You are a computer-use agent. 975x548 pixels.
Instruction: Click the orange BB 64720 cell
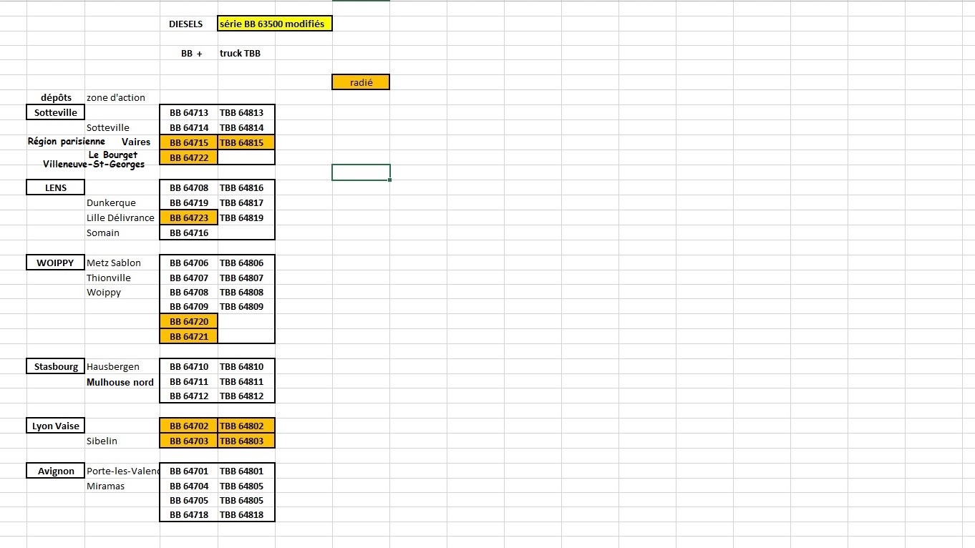point(189,321)
